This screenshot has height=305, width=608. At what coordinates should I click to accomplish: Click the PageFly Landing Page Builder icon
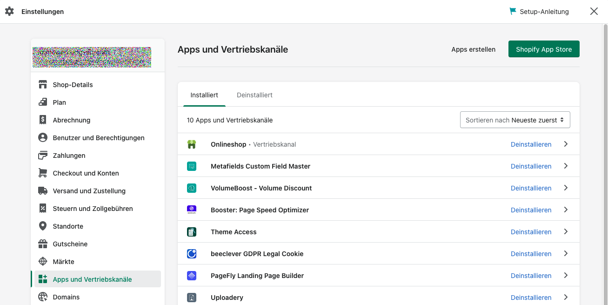point(192,276)
